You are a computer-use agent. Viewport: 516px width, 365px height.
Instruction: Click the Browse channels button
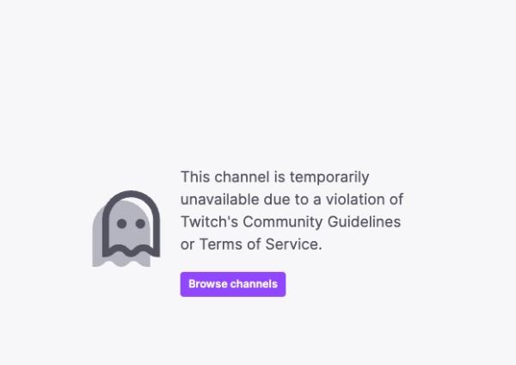click(x=233, y=284)
